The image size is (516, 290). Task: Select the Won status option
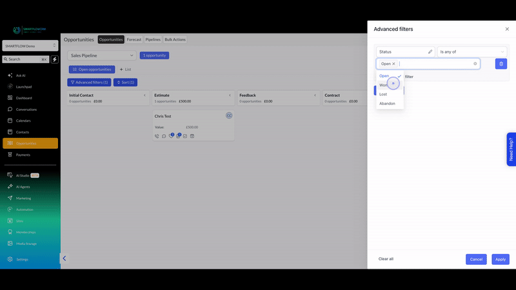click(x=390, y=85)
